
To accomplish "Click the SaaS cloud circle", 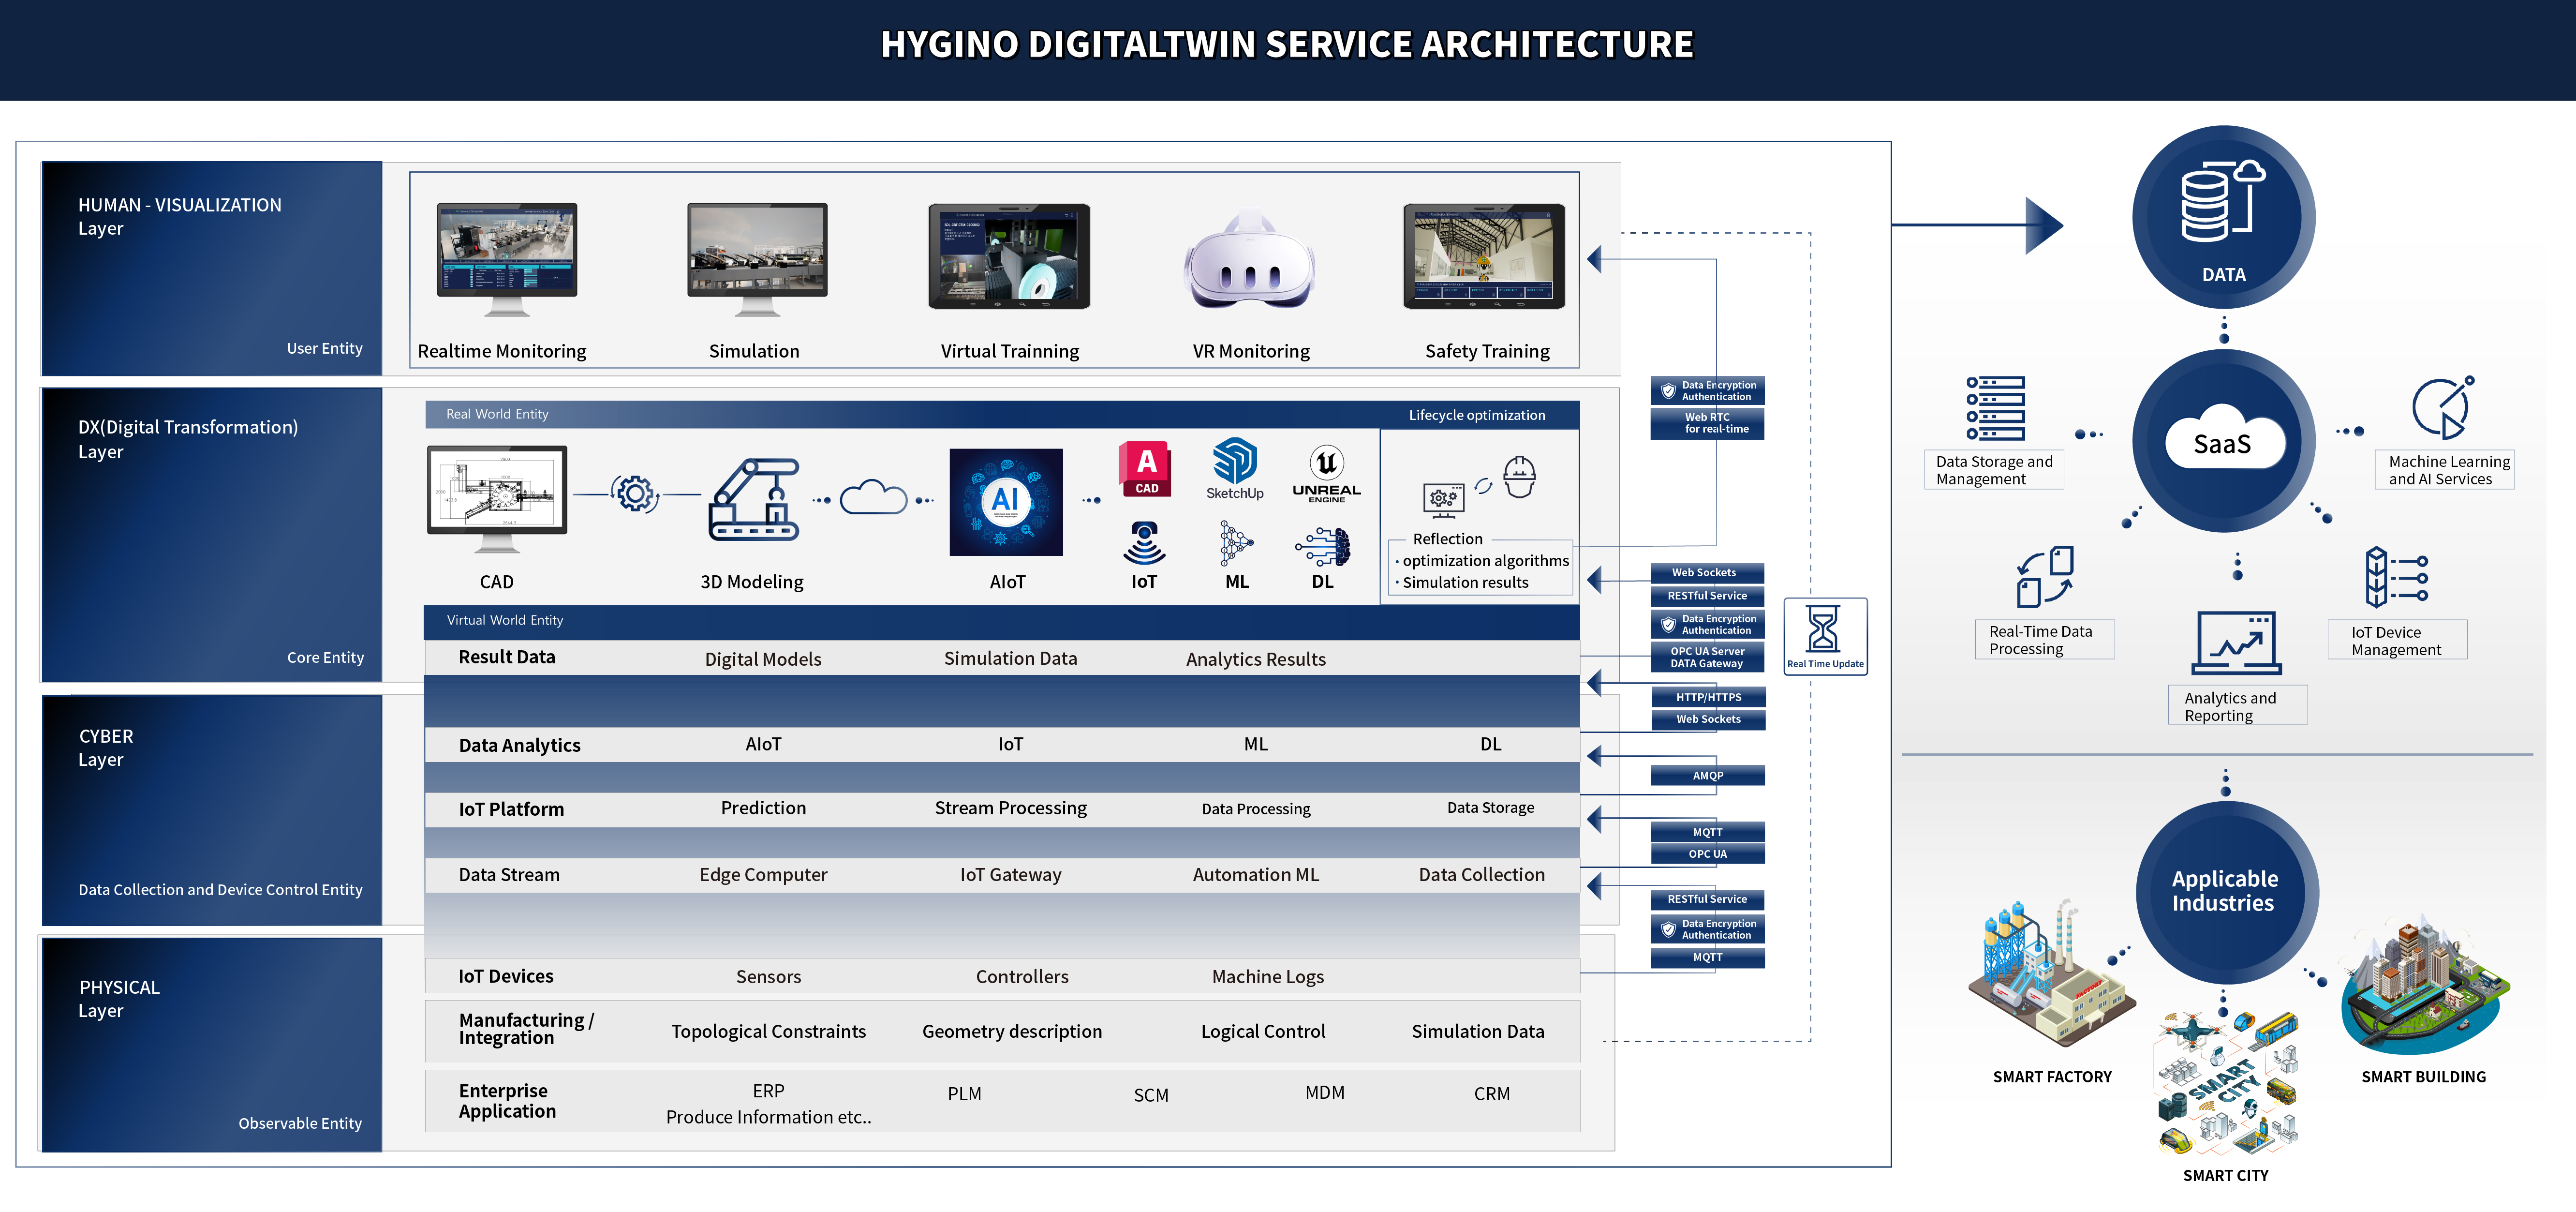I will click(x=2224, y=441).
